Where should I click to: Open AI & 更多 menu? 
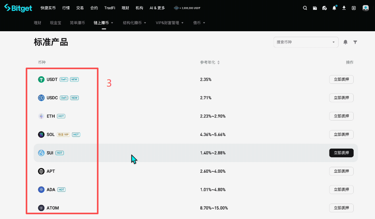tap(157, 8)
